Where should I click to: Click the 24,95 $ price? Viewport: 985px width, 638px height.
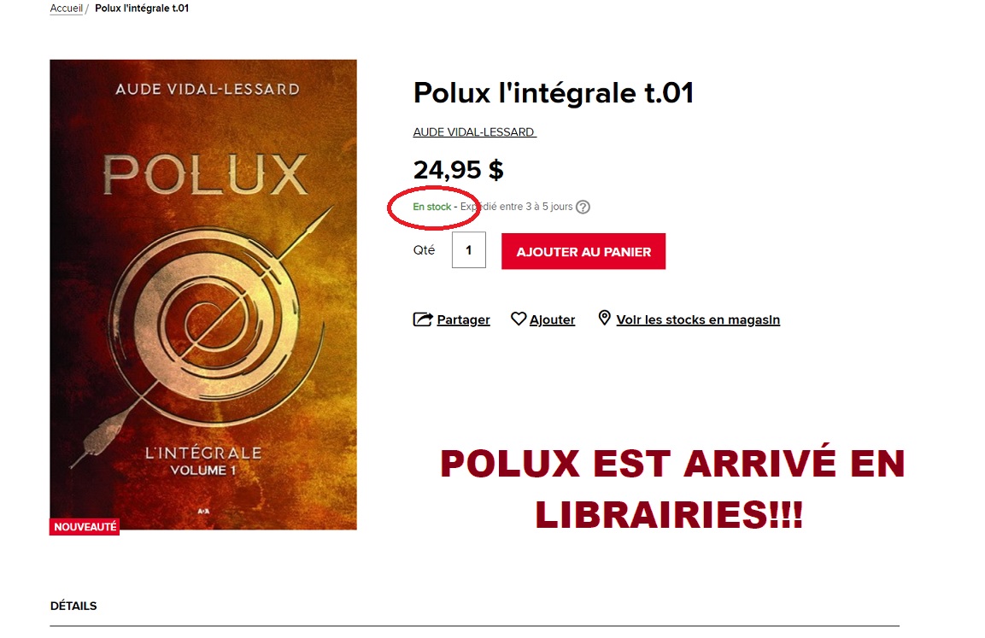(458, 170)
